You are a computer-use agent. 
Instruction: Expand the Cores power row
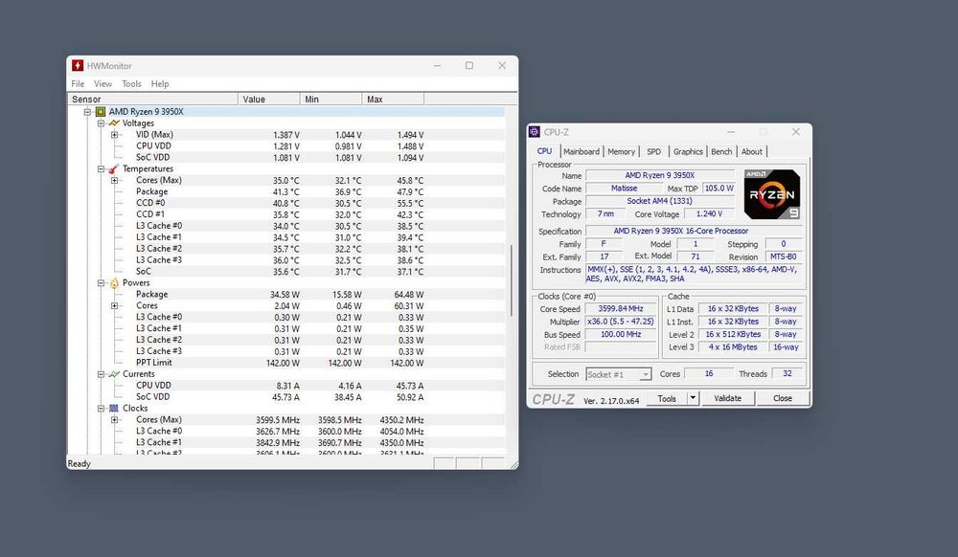114,305
